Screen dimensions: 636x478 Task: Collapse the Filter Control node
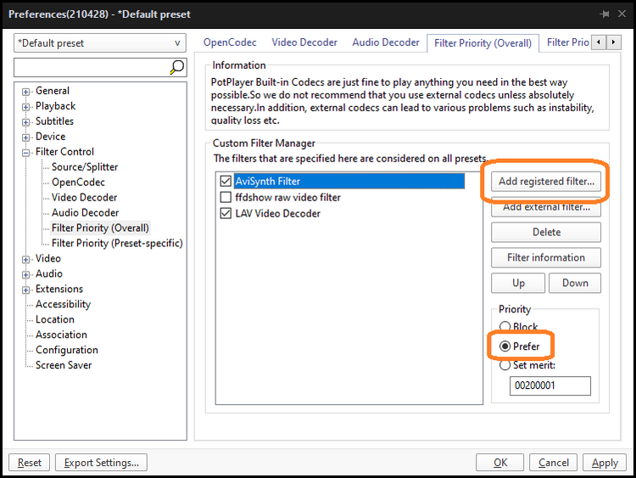pyautogui.click(x=26, y=153)
